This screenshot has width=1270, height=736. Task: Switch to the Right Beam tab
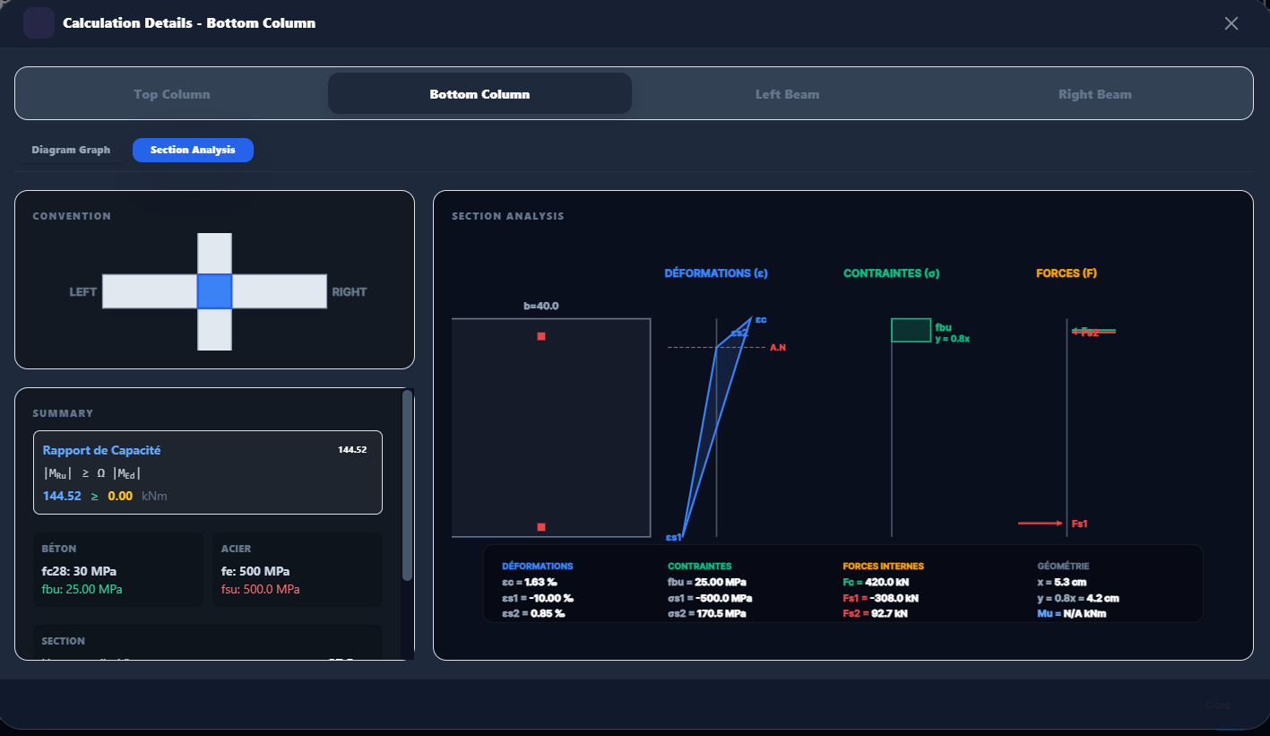click(x=1094, y=93)
